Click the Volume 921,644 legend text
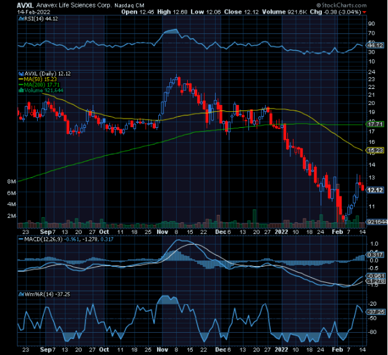The height and width of the screenshot is (355, 388). point(44,91)
